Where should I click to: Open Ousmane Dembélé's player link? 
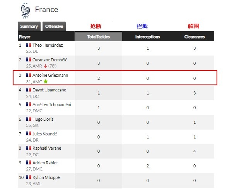pyautogui.click(x=50, y=60)
